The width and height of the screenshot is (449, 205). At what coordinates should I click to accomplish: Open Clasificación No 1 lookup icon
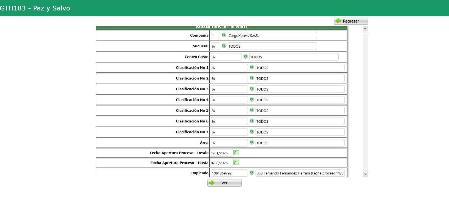[x=252, y=67]
